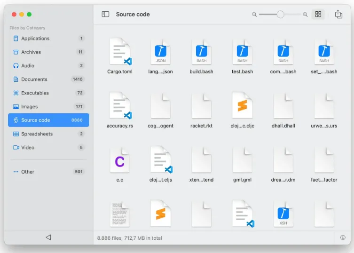
Task: Open the info button in status bar
Action: pyautogui.click(x=343, y=237)
